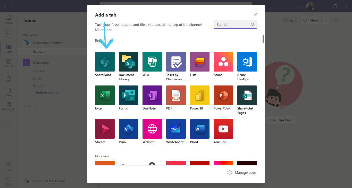Select Tasks by Planner app
Screen dimensions: 352x188
[x=176, y=62]
